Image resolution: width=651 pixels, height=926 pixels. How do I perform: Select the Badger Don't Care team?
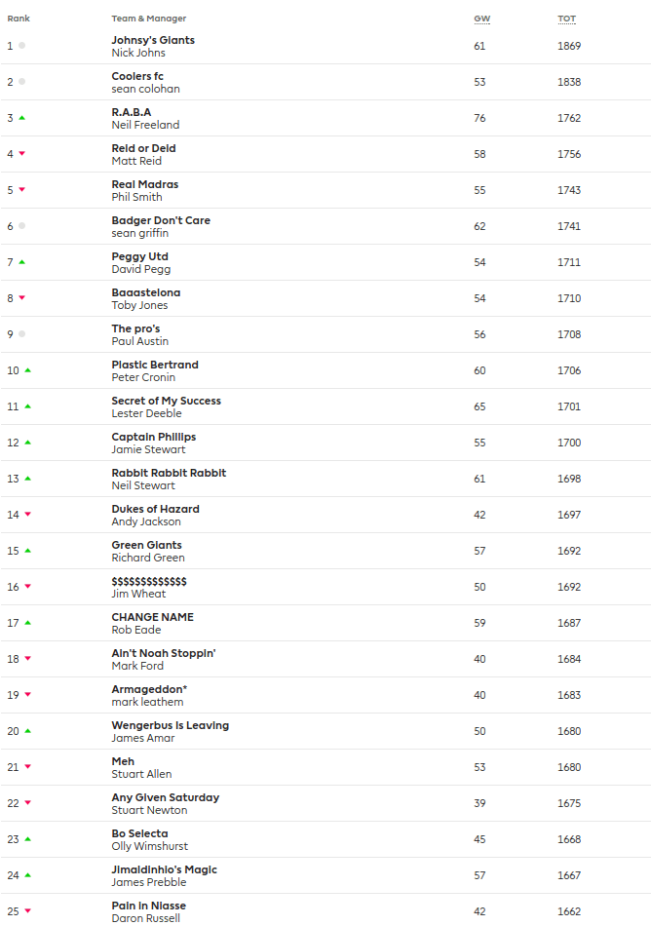[161, 220]
